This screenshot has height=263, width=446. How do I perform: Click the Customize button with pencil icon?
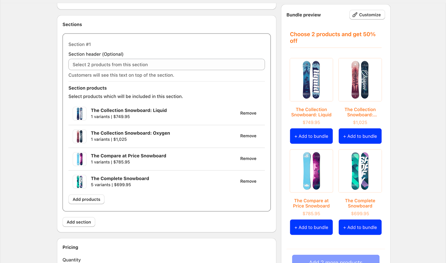point(367,15)
